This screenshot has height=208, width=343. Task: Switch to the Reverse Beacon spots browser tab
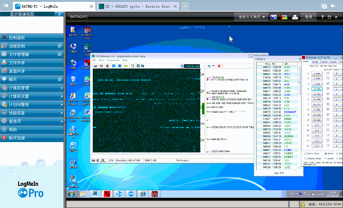138,6
